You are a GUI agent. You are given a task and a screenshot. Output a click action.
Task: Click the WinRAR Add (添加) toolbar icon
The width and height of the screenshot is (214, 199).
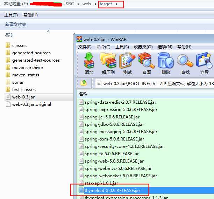pyautogui.click(x=89, y=61)
